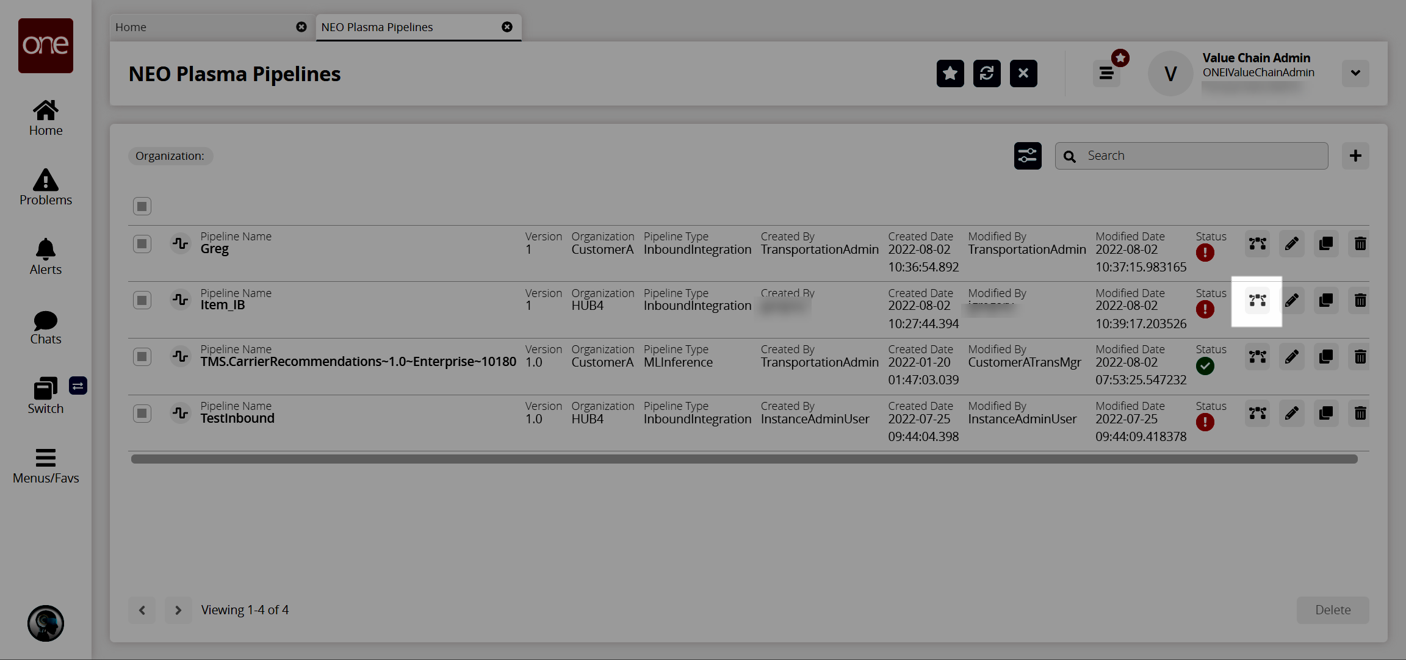Go to next page with right chevron

(x=178, y=610)
